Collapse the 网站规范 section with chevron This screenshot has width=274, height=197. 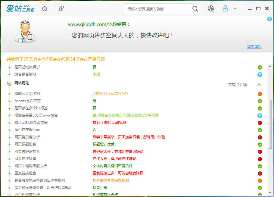(x=259, y=85)
